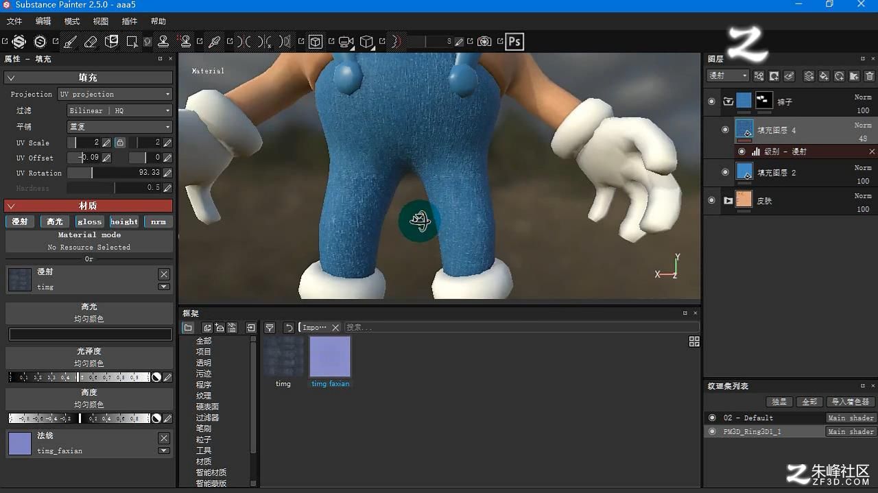This screenshot has height=493, width=878.
Task: Toggle the gloss channel button
Action: click(x=89, y=221)
